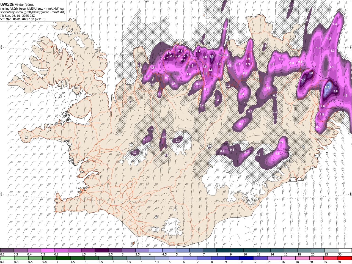Click the '2.8' precipitation value on the map
The height and width of the screenshot is (264, 352).
pos(183,60)
